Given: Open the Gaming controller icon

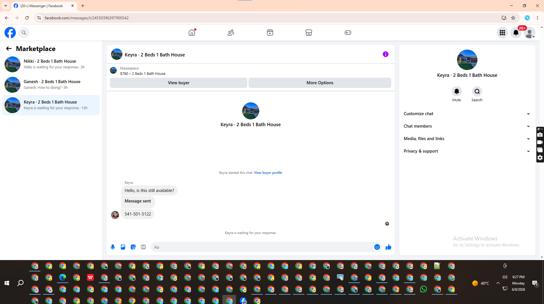Looking at the screenshot, I should pos(348,33).
